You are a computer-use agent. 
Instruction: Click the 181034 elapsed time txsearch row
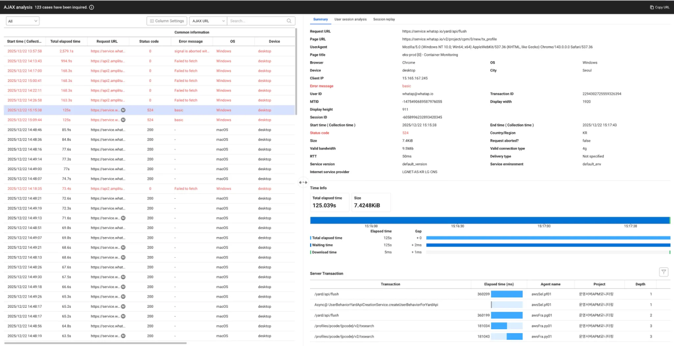pyautogui.click(x=490, y=326)
